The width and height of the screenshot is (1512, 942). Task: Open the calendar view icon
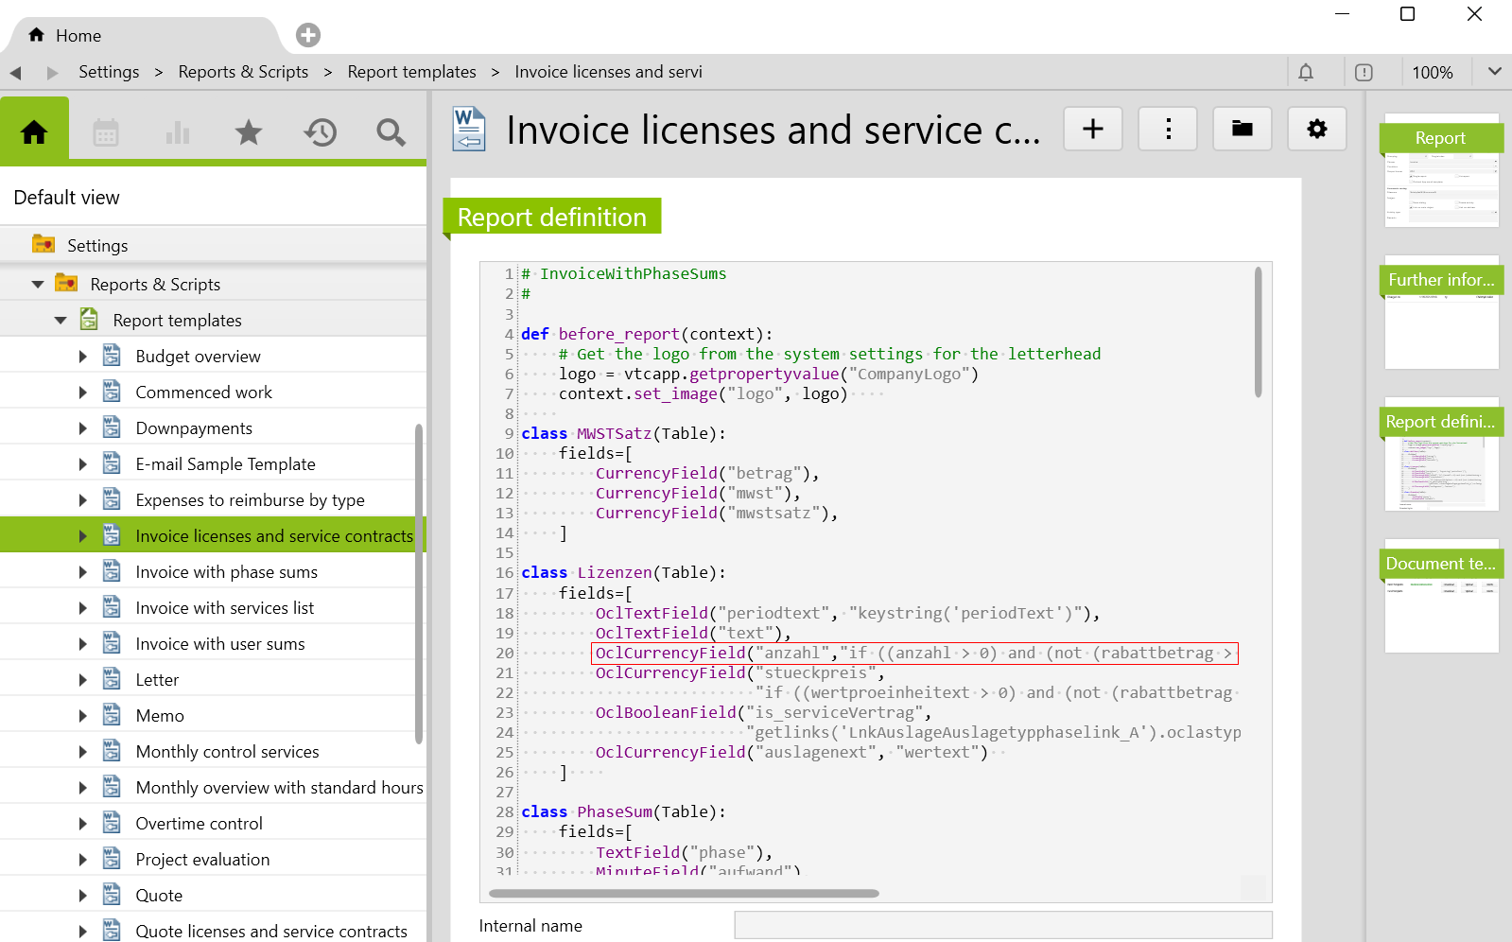pyautogui.click(x=106, y=132)
